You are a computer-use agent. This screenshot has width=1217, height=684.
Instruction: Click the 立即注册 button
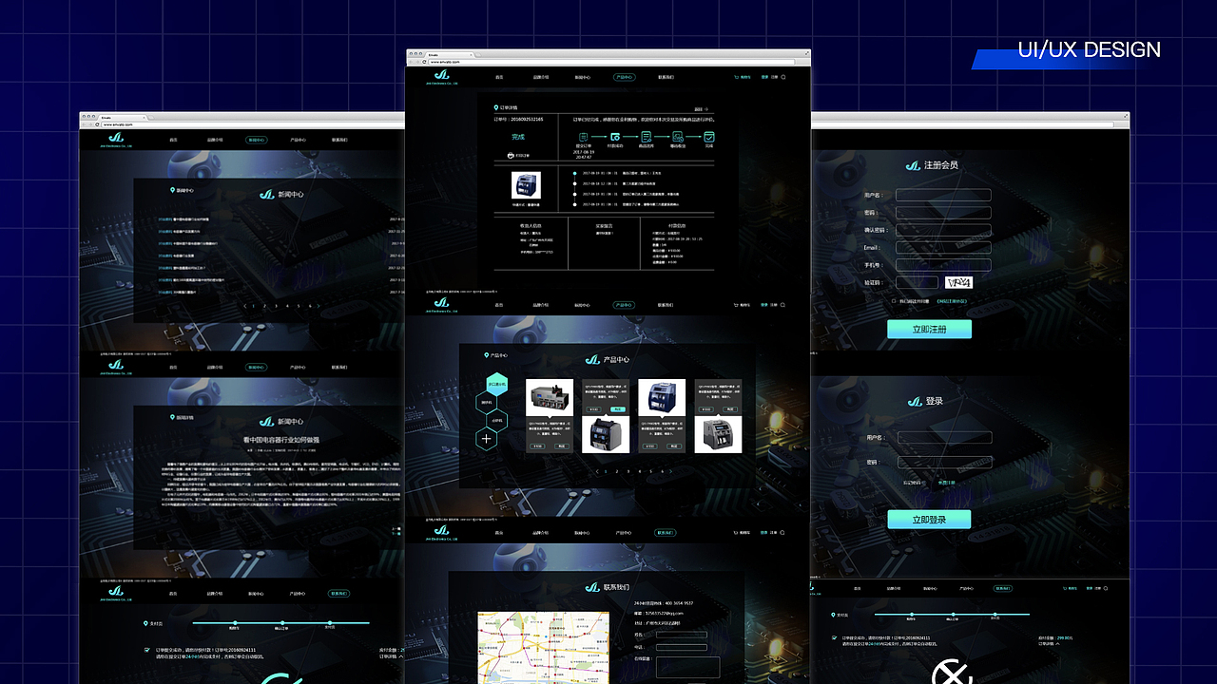click(929, 329)
